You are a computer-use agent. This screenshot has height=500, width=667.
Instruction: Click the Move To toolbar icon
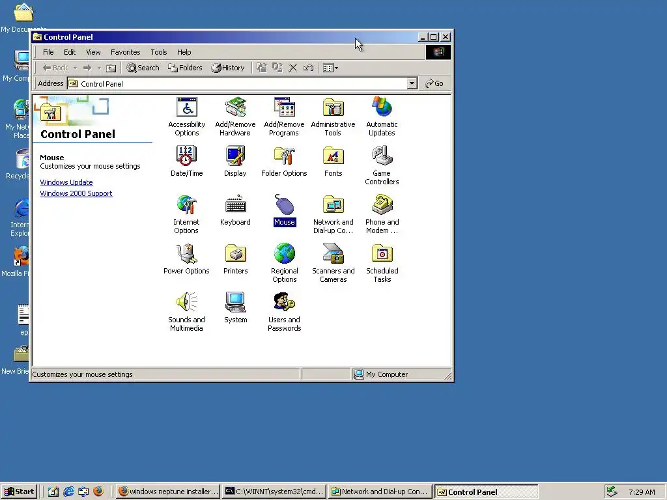click(262, 68)
